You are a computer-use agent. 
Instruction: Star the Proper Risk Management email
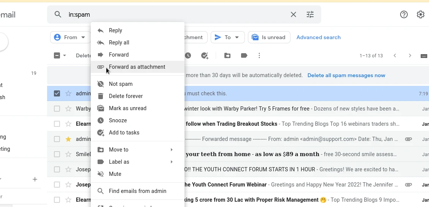(68, 200)
